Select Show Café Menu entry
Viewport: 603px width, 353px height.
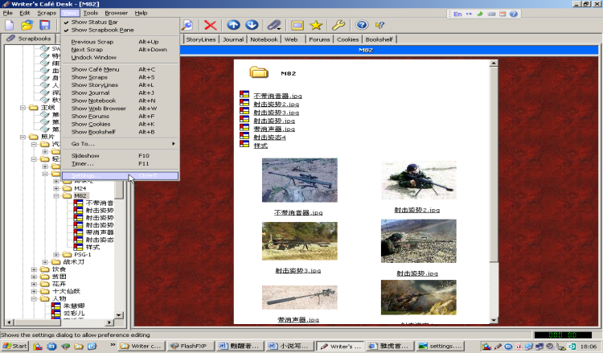[120, 69]
